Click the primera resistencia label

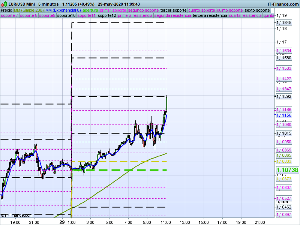(135, 15)
